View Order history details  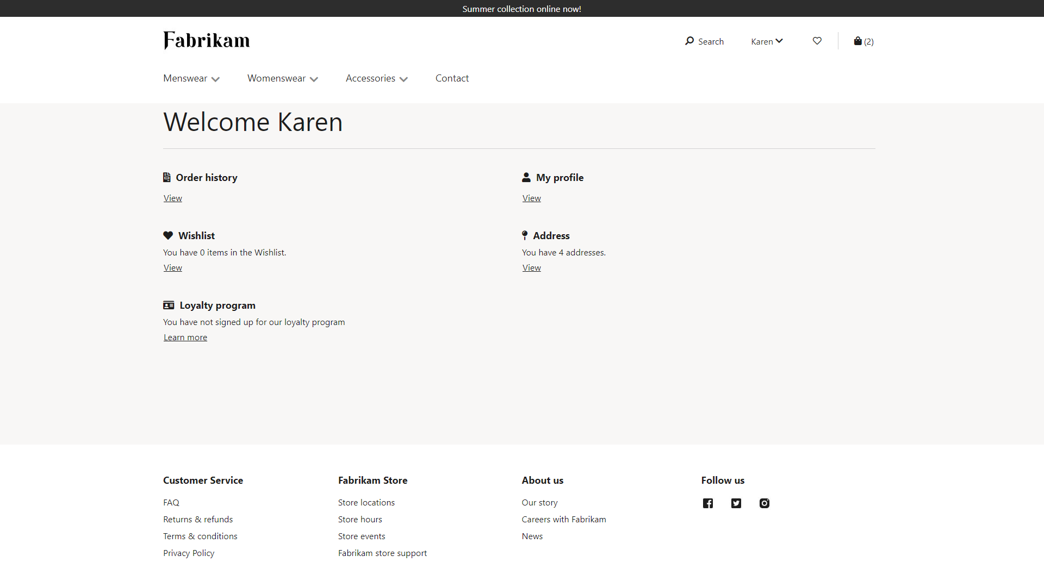172,197
